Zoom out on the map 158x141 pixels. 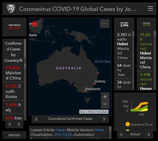(x=105, y=104)
